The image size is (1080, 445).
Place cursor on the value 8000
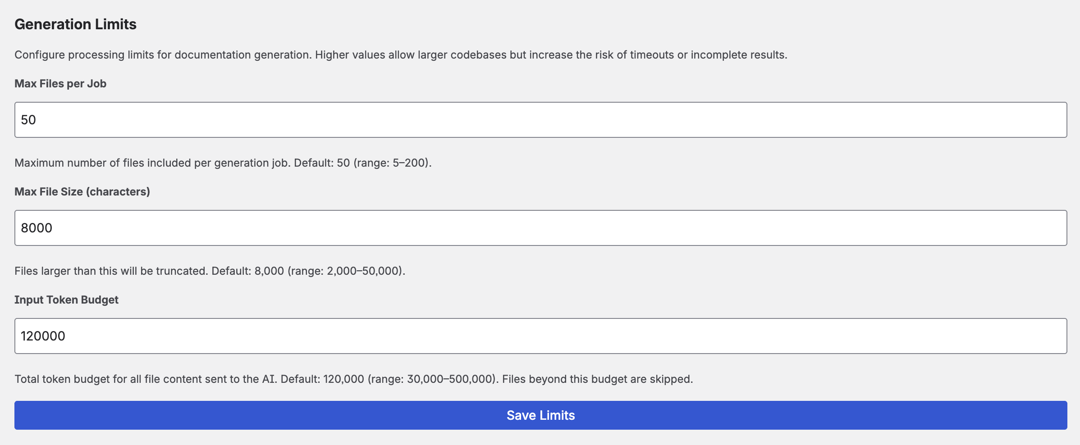tap(37, 228)
